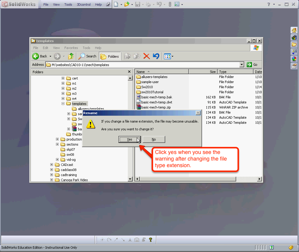This screenshot has height=252, width=299.
Task: Click the blue Undo arrow in Explorer toolbar
Action: point(156,56)
